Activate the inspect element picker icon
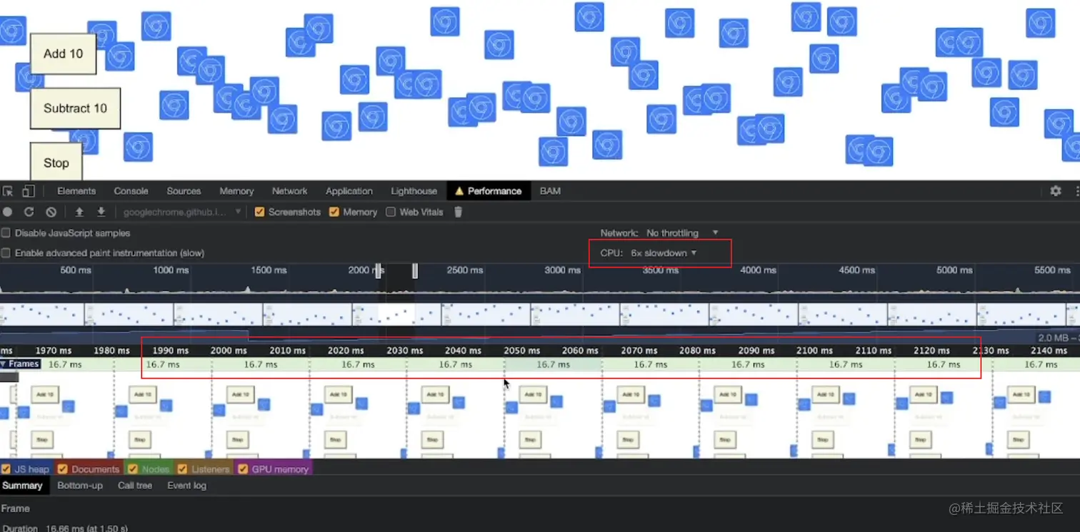The height and width of the screenshot is (532, 1080). (8, 191)
